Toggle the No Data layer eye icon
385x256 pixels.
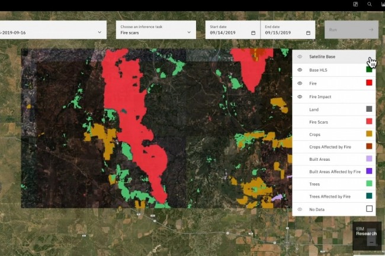[300, 209]
